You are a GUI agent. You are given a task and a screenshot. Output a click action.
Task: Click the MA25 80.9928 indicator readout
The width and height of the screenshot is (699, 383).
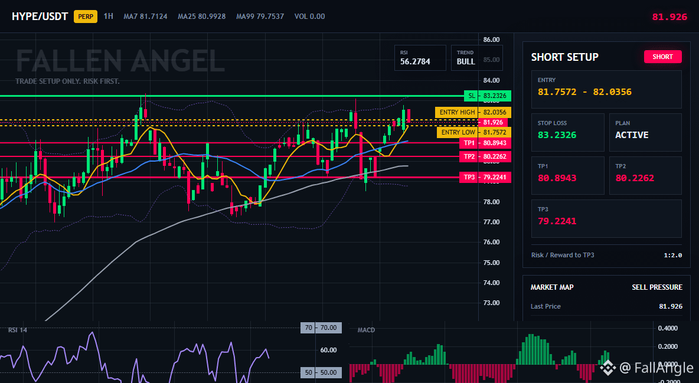[x=201, y=17]
